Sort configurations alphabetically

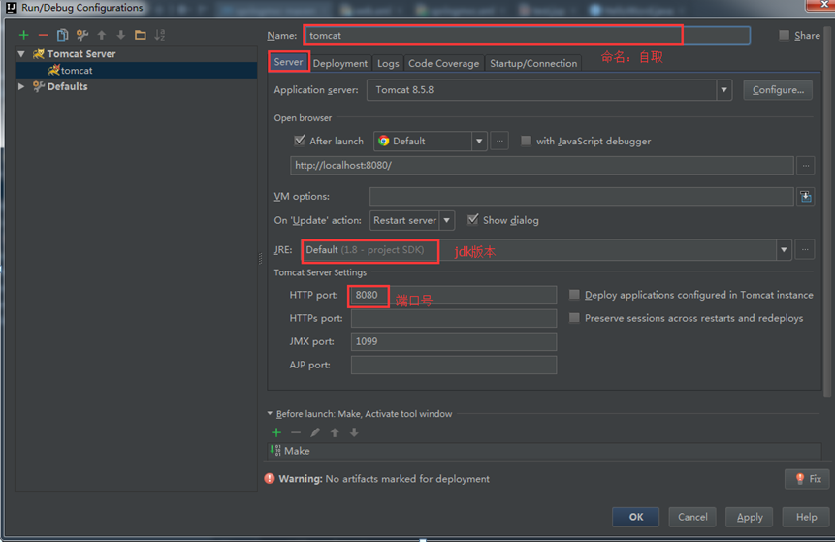(160, 35)
